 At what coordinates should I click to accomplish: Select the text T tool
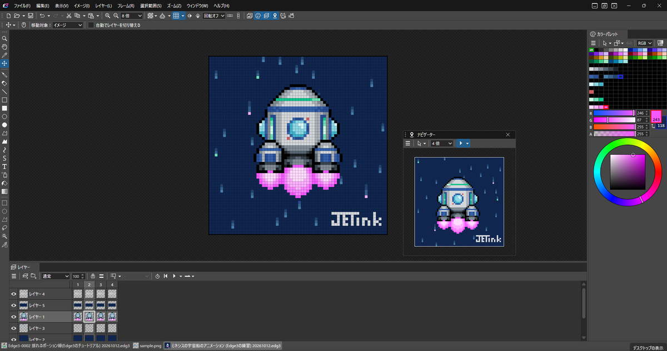(4, 166)
